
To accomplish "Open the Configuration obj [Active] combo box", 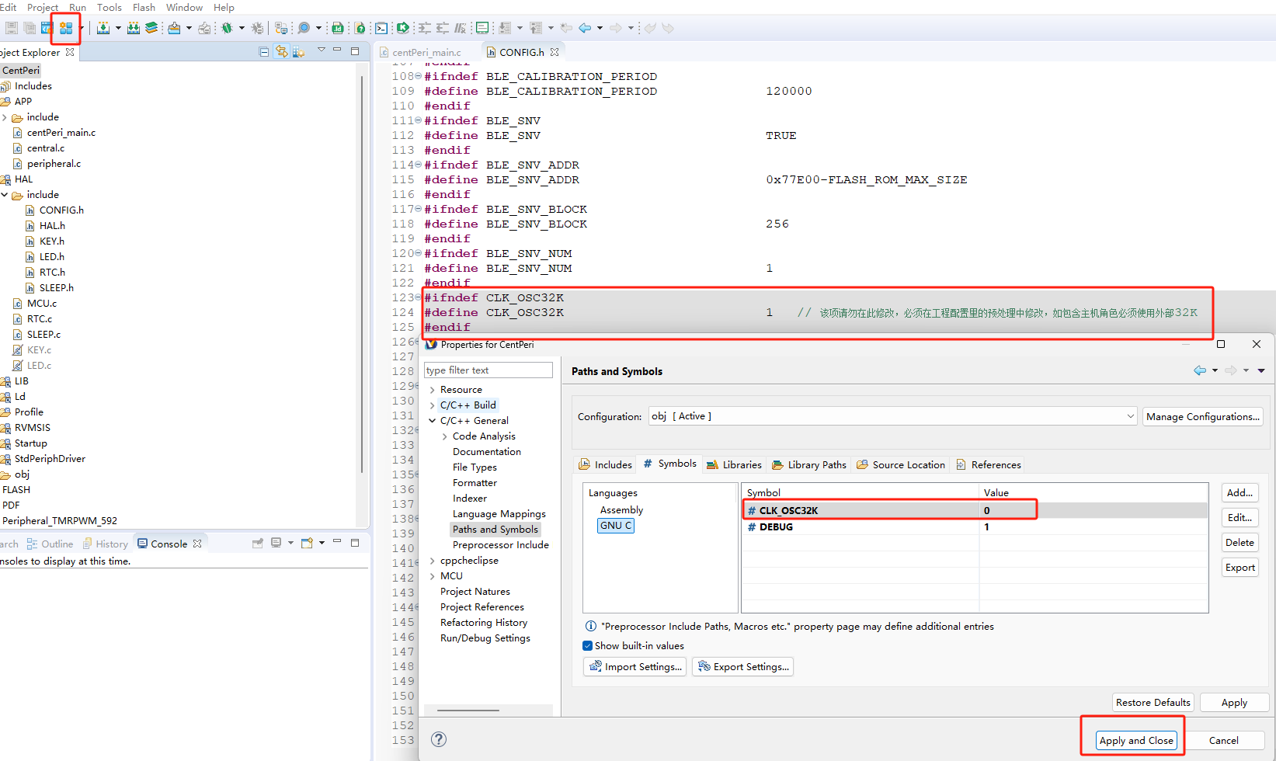I will coord(893,416).
